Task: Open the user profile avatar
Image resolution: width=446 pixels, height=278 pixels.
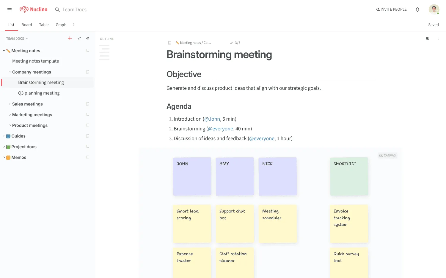Action: click(x=434, y=9)
